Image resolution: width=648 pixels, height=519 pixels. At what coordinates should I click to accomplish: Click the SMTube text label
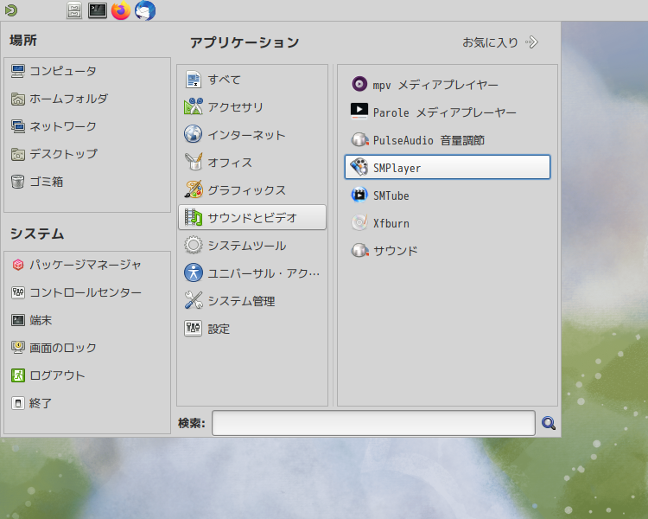(391, 195)
